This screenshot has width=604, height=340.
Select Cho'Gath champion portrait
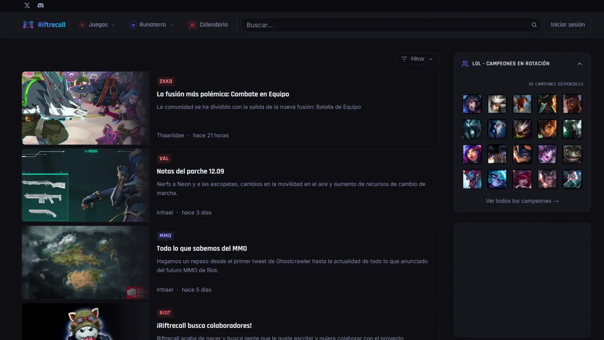click(x=522, y=104)
